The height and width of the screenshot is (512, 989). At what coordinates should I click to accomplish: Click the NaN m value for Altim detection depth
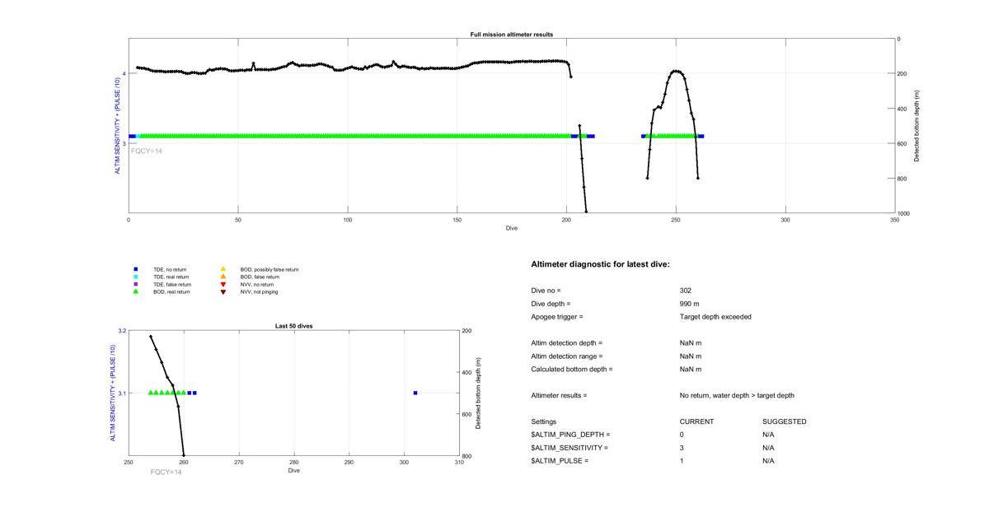pyautogui.click(x=691, y=343)
